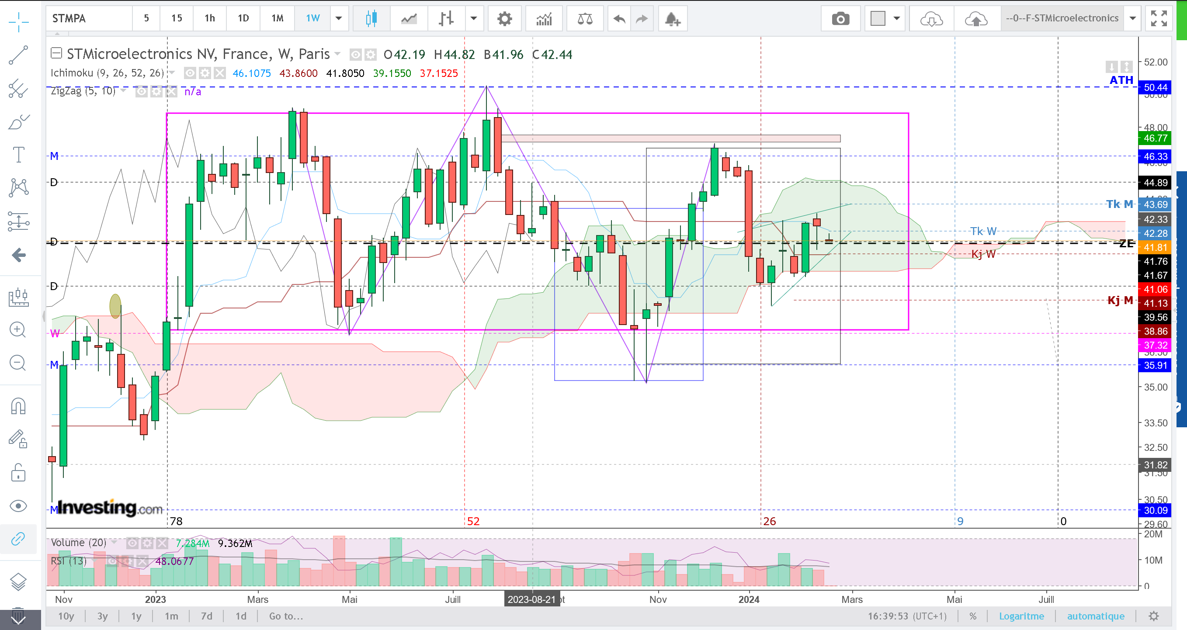Toggle magnet mode for drawings
The height and width of the screenshot is (630, 1187).
(x=18, y=406)
